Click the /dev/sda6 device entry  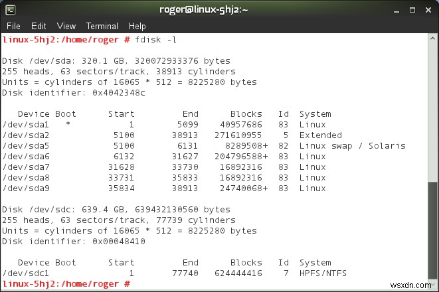[x=25, y=157]
